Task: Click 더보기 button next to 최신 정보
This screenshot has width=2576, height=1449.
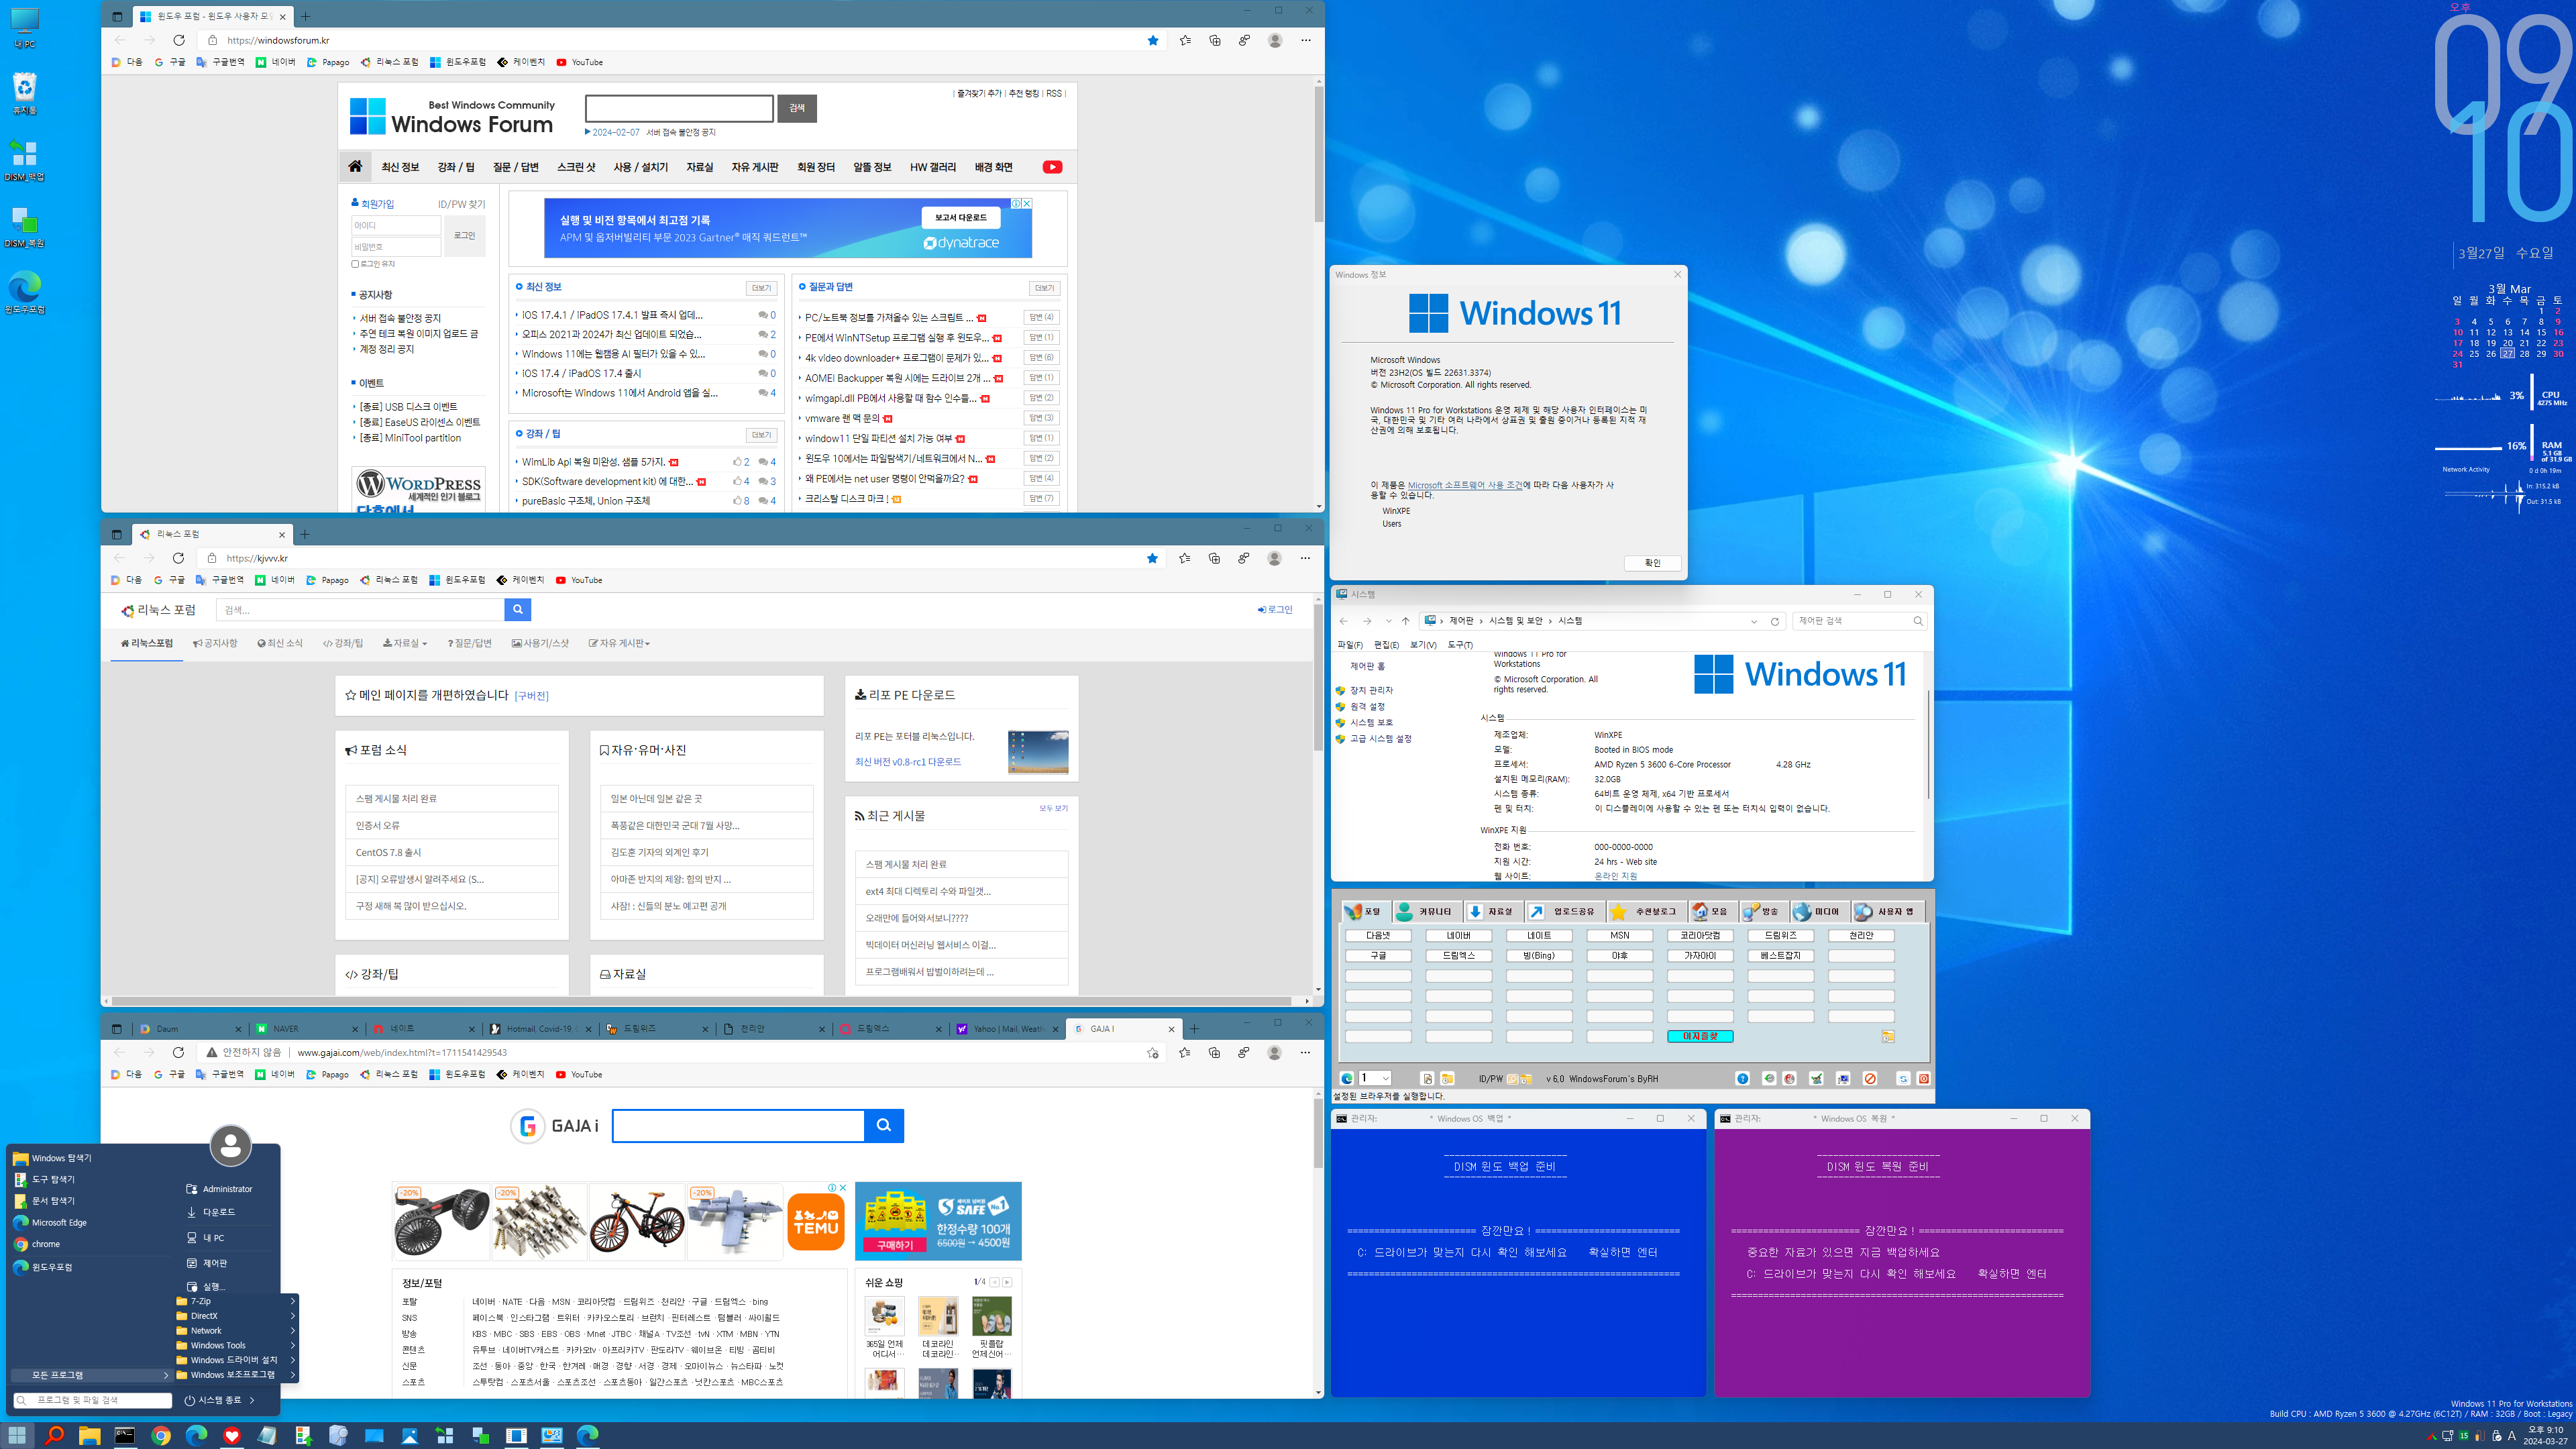Action: pos(761,288)
